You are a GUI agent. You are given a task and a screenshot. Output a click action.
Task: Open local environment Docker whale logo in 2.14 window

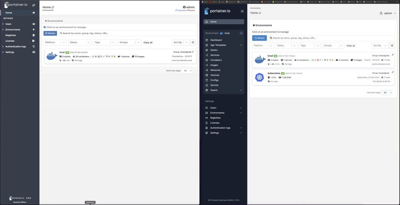point(52,56)
